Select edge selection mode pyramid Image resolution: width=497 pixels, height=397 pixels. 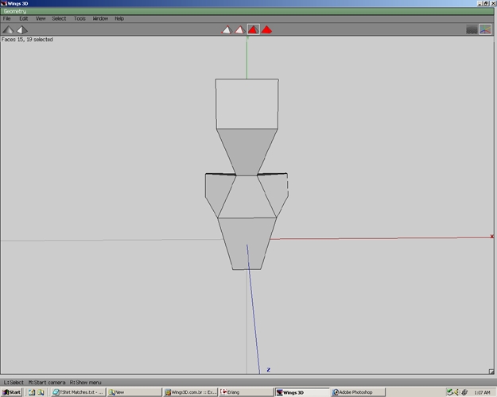(x=240, y=29)
